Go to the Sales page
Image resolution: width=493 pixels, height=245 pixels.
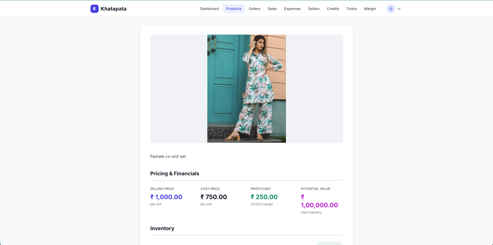(x=272, y=8)
